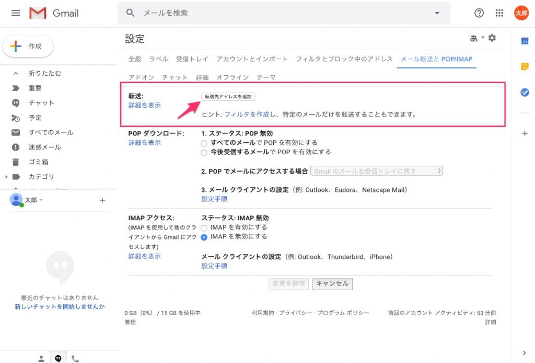
Task: Select IMAP を無効にする radio button
Action: (x=204, y=237)
